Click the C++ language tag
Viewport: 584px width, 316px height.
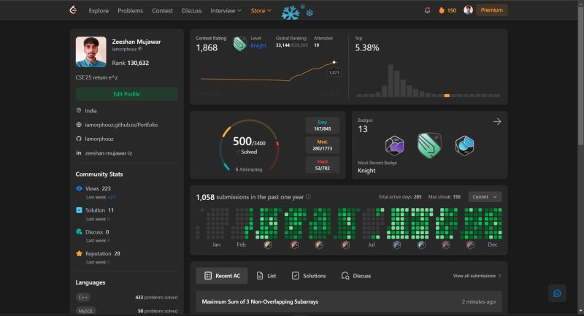(83, 297)
